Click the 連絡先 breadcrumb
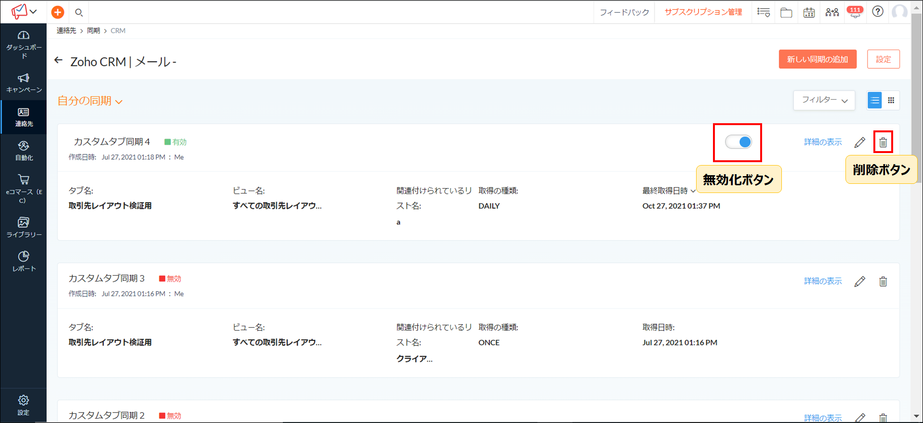This screenshot has width=923, height=423. pyautogui.click(x=66, y=30)
